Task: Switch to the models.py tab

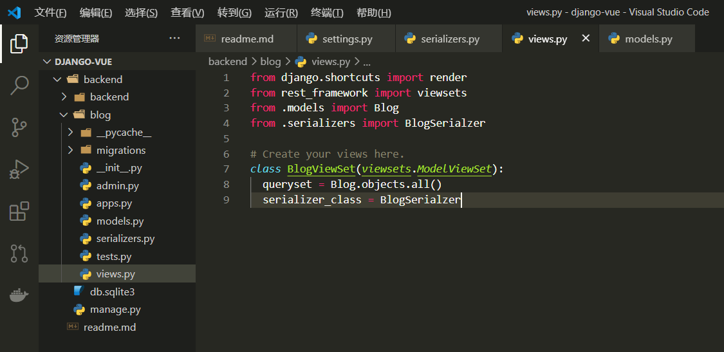Action: [647, 39]
